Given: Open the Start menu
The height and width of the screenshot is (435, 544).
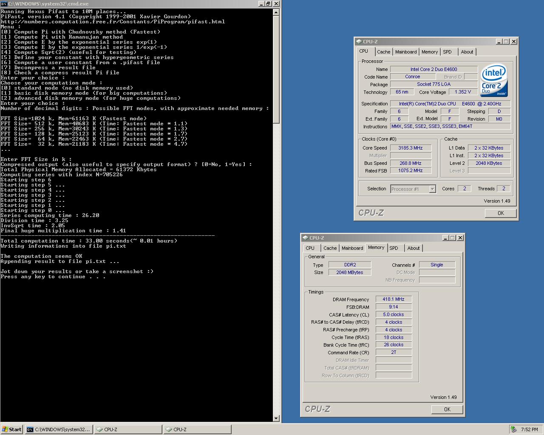Looking at the screenshot, I should point(12,429).
